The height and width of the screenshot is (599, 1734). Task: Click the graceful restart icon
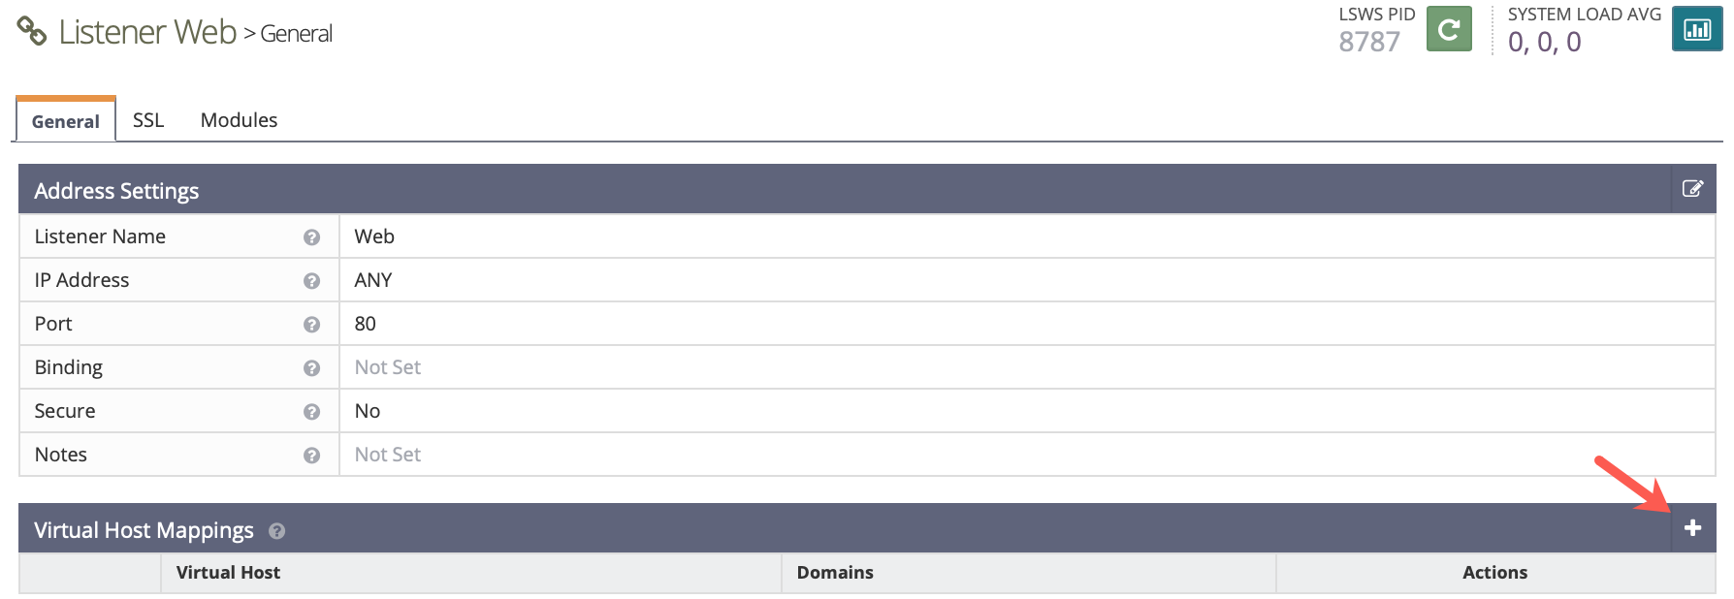coord(1449,29)
